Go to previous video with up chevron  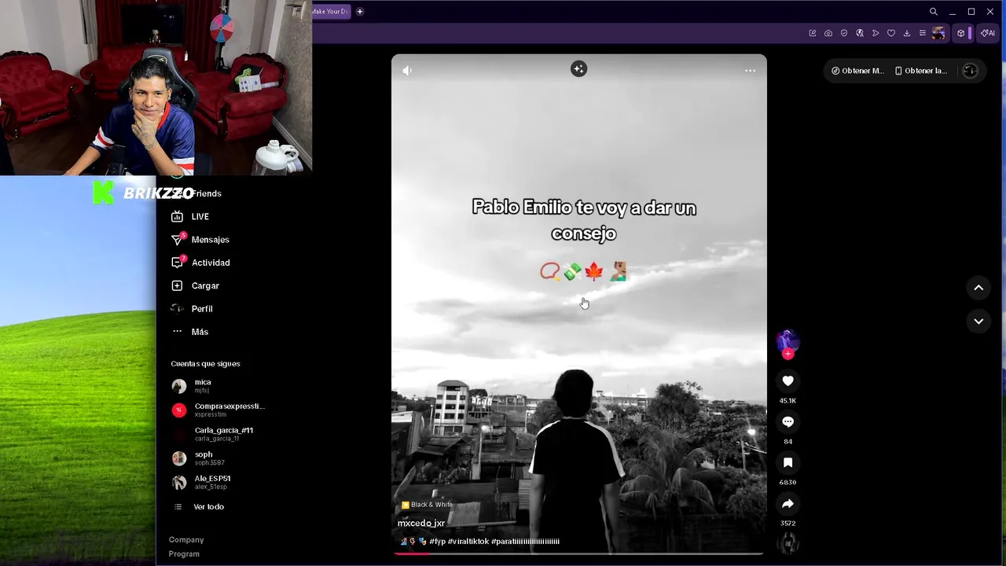point(978,288)
